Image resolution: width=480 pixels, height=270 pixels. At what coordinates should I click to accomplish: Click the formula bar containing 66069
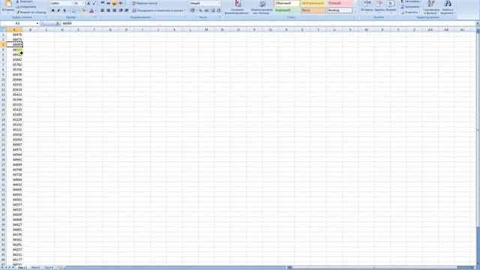pyautogui.click(x=268, y=23)
